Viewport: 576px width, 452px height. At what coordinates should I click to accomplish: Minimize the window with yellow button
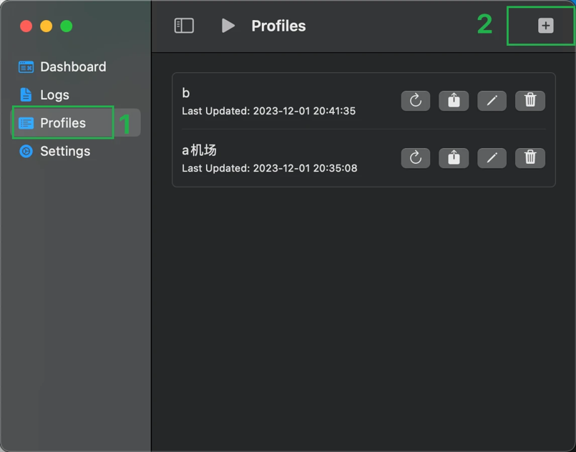pyautogui.click(x=47, y=26)
